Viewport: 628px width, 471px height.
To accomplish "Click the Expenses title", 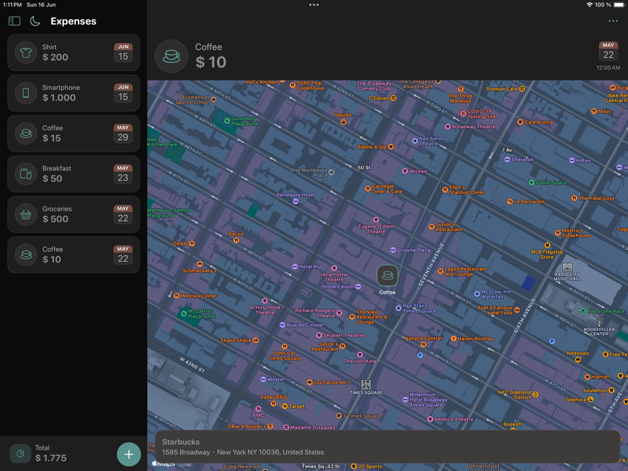I will pos(73,21).
